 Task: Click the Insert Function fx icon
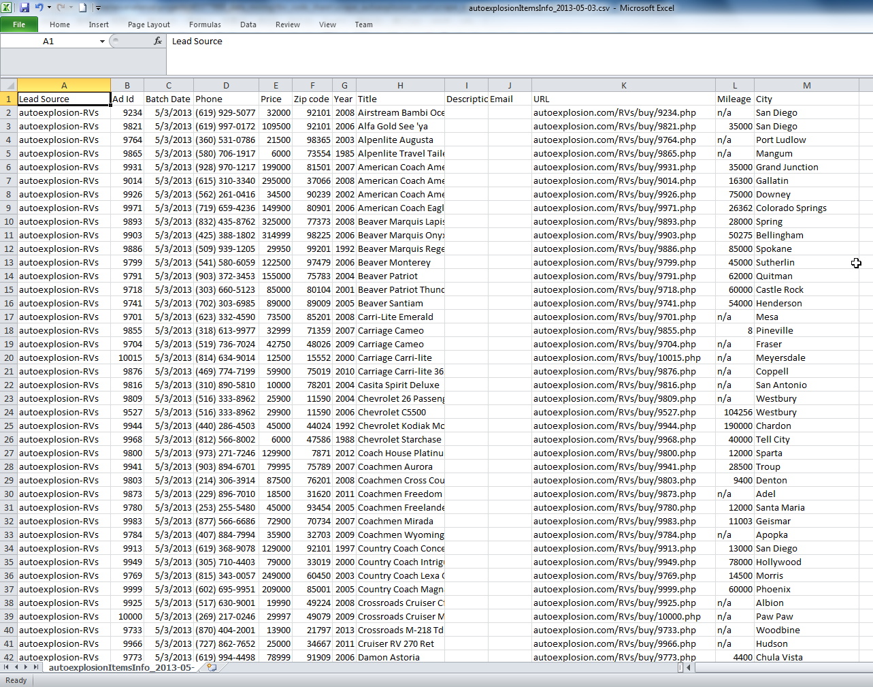[158, 41]
